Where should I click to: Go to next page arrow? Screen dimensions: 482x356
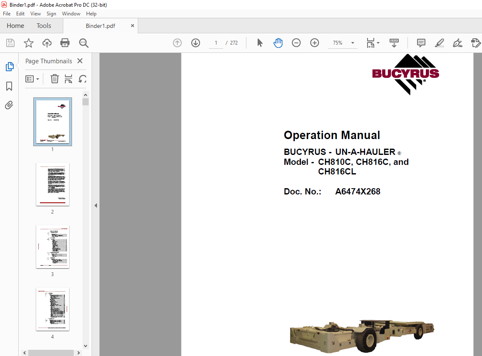pyautogui.click(x=196, y=43)
